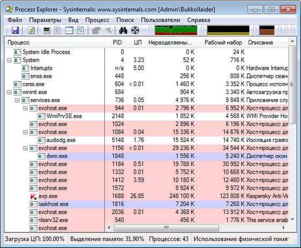The width and height of the screenshot is (301, 248).
Task: Collapse the wininit.exe tree node
Action: pyautogui.click(x=9, y=92)
